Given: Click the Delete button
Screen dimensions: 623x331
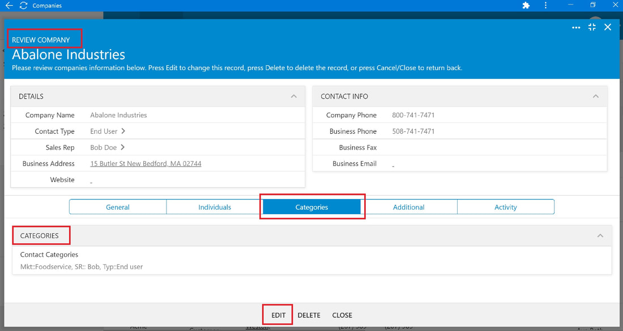Looking at the screenshot, I should [x=309, y=315].
